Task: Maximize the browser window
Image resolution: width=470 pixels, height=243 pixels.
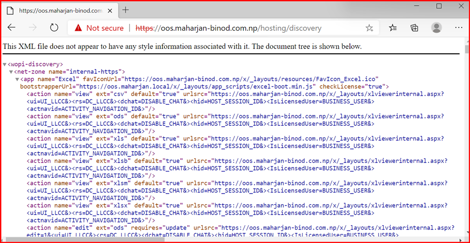Action: click(439, 6)
